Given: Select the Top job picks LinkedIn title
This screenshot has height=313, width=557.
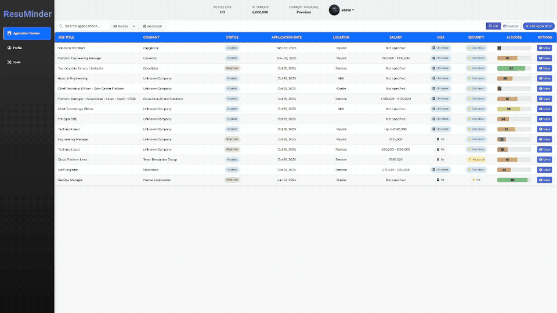Looking at the screenshot, I should coord(80,68).
